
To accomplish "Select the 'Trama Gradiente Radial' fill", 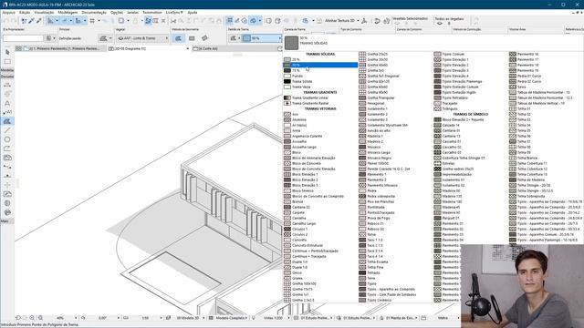I will pyautogui.click(x=320, y=103).
